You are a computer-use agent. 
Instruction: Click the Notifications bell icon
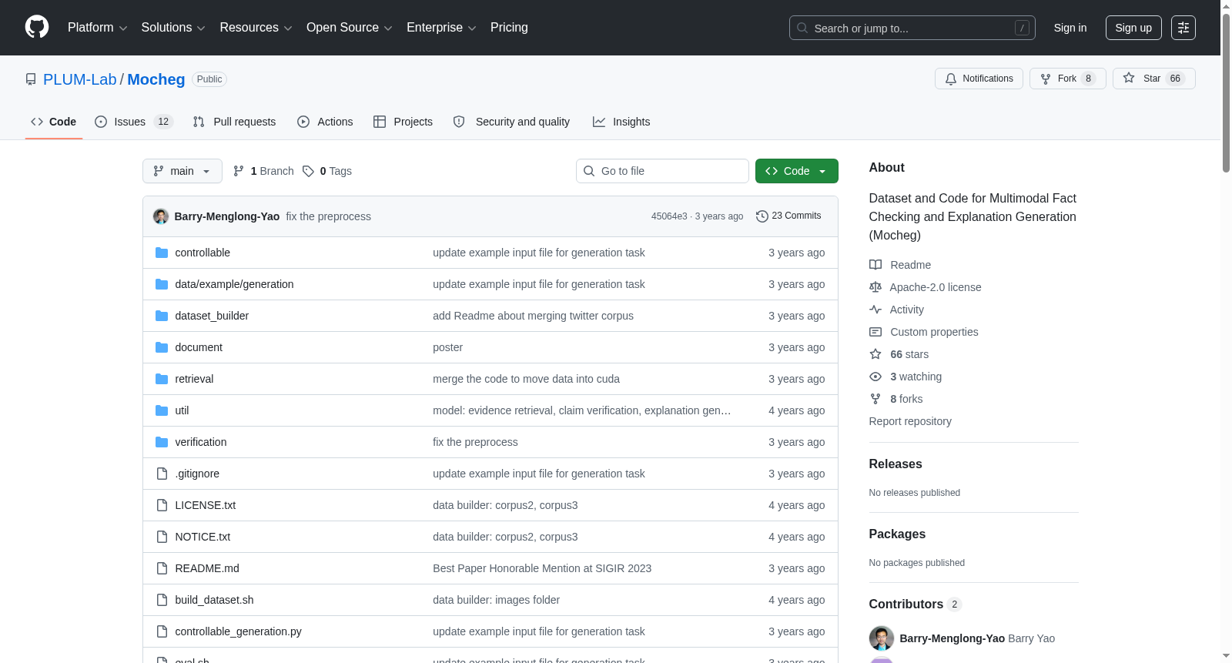tap(951, 79)
